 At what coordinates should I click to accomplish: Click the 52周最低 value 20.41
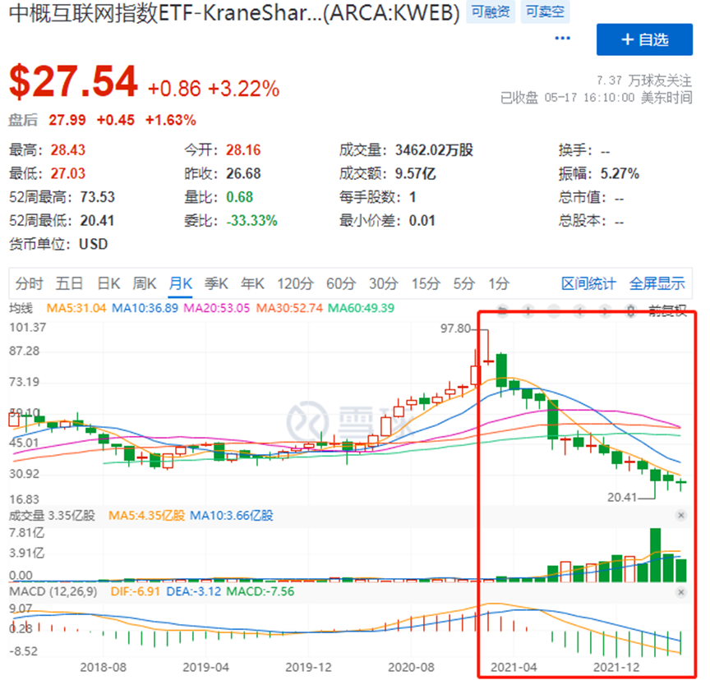[x=97, y=220]
